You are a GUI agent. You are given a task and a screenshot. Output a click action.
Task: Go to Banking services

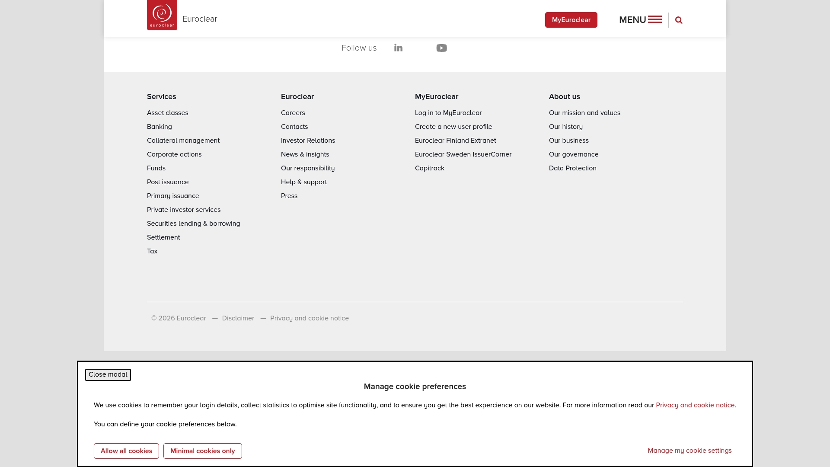tap(160, 127)
